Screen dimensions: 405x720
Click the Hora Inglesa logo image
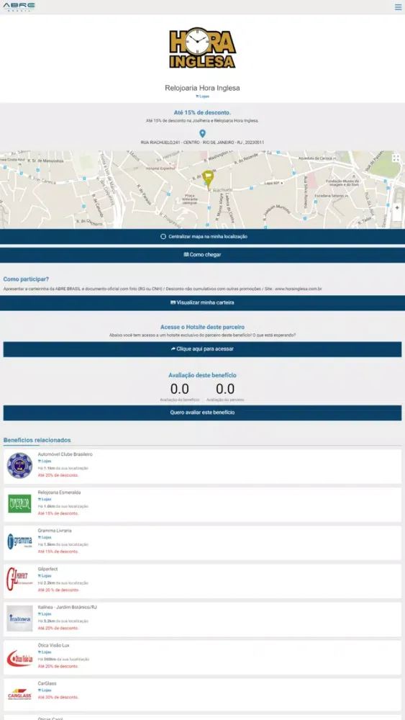pos(202,48)
